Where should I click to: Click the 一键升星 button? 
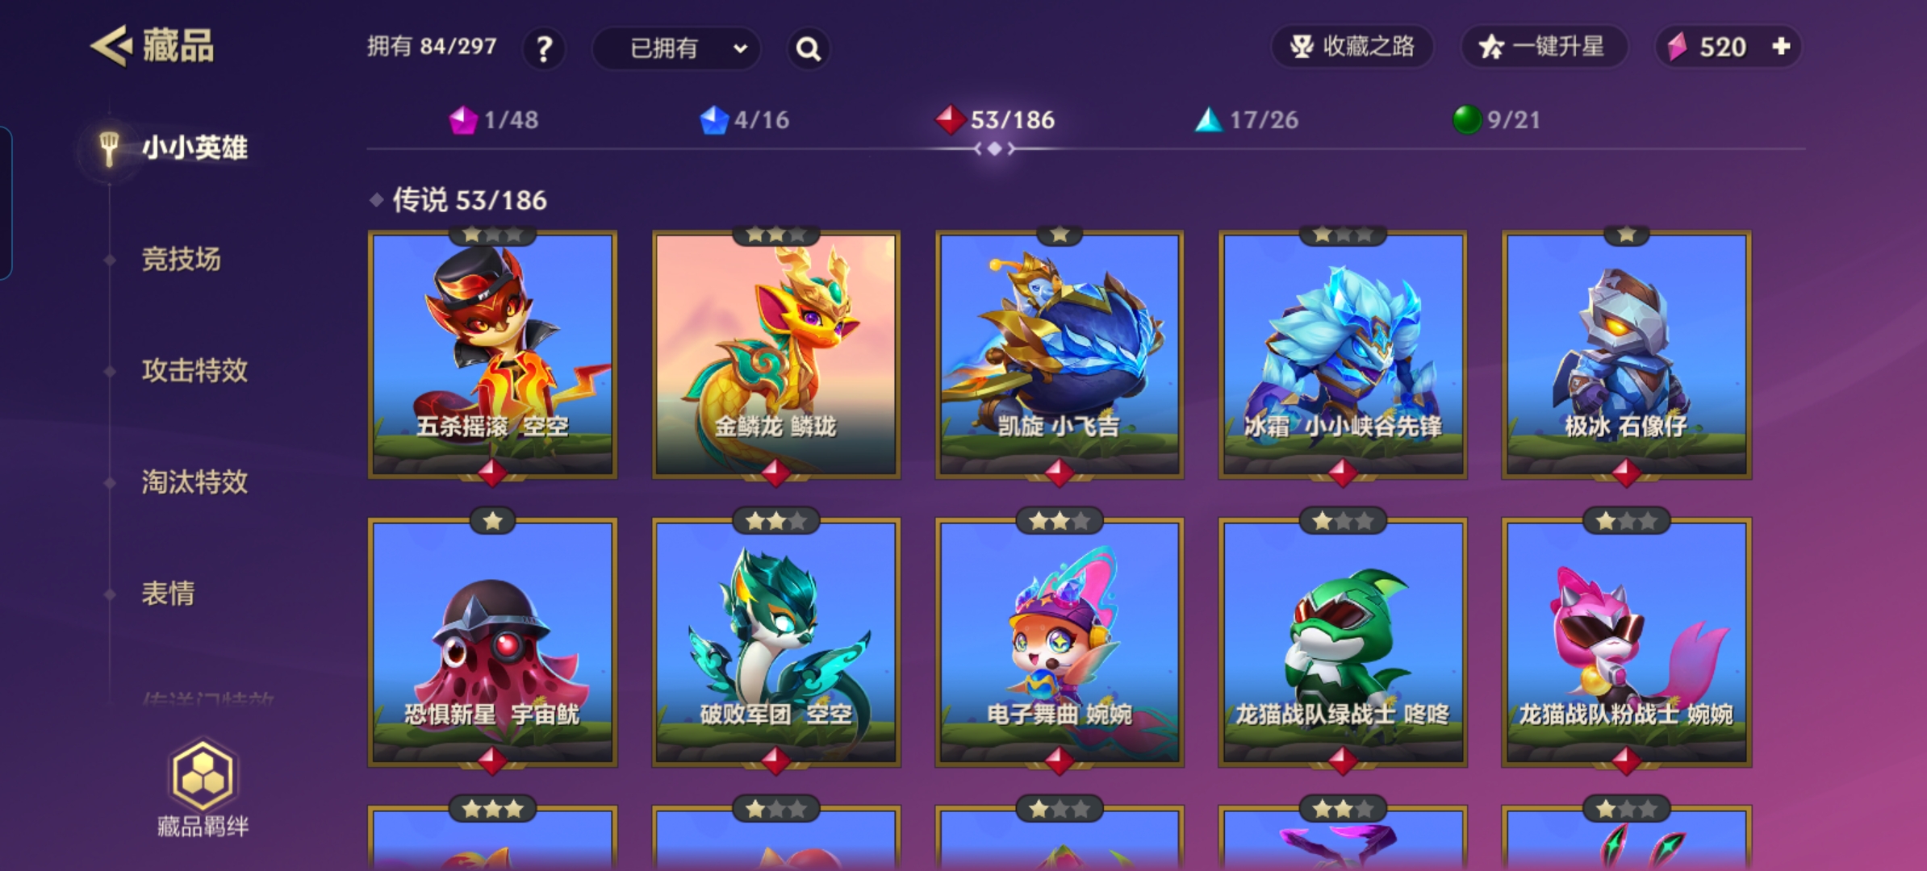pyautogui.click(x=1544, y=46)
